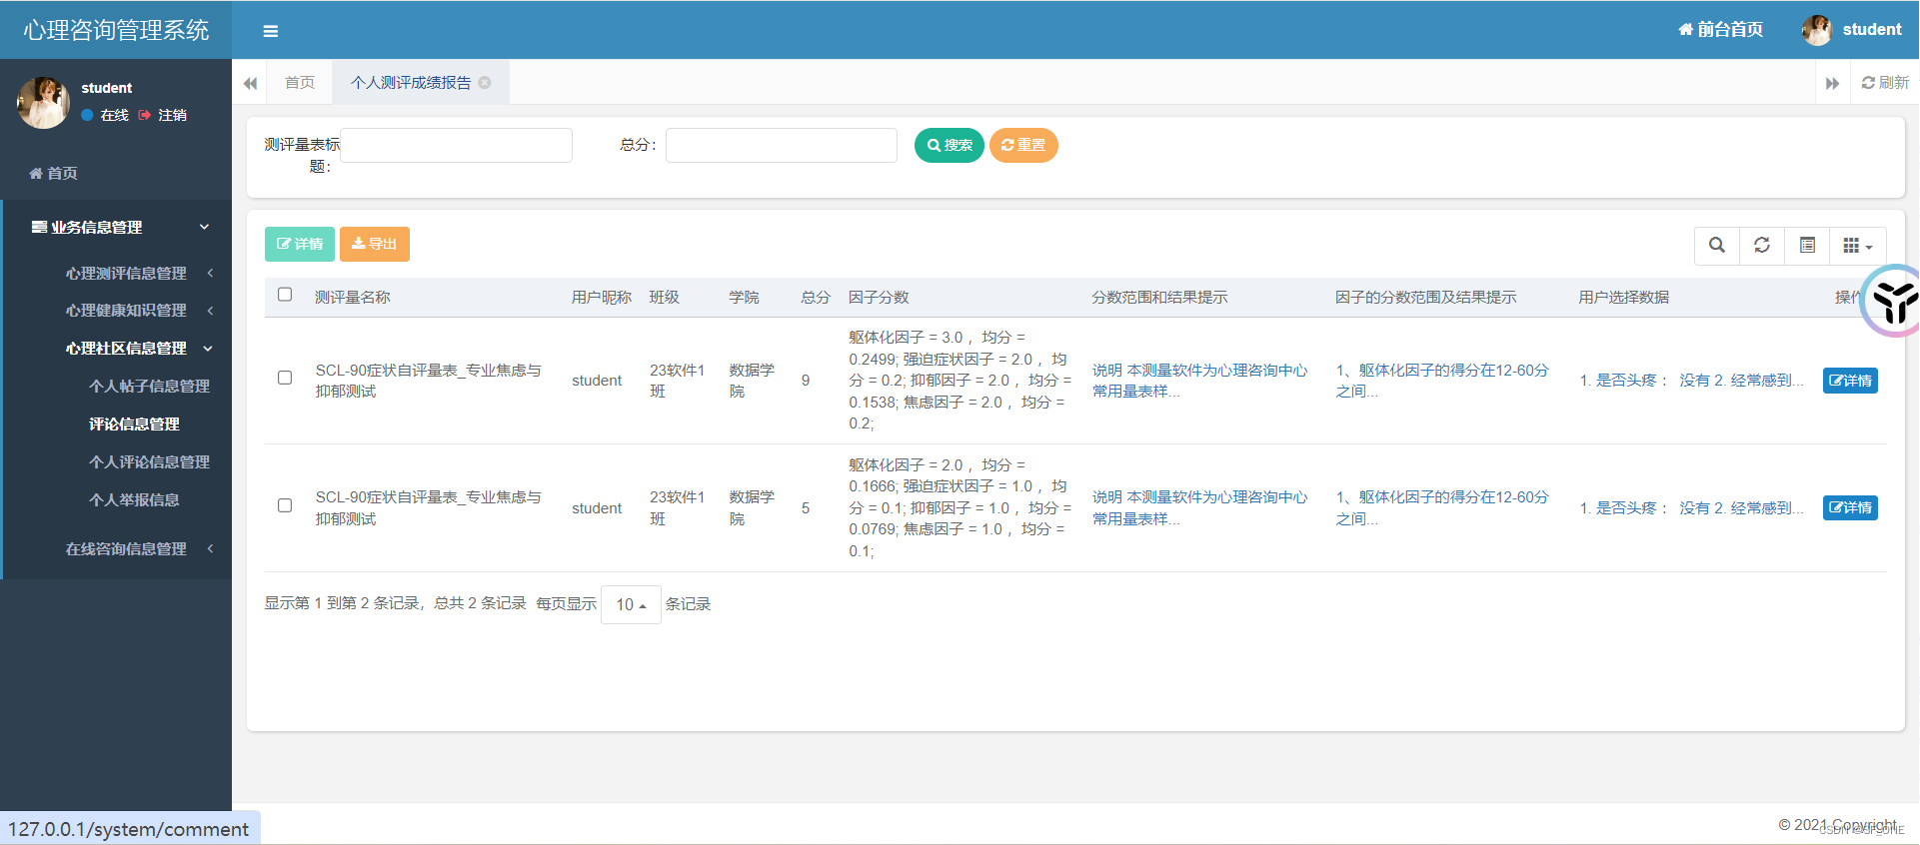
Task: Switch to the 首页 tab
Action: pos(300,83)
